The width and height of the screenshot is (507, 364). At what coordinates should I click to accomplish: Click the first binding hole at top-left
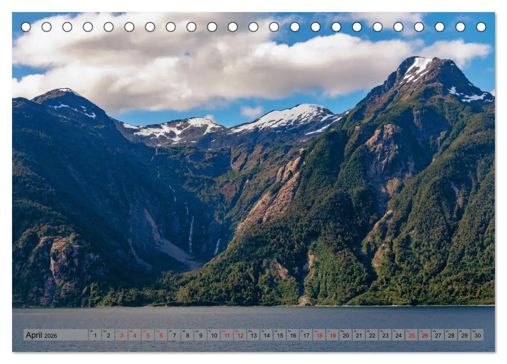[x=26, y=27]
